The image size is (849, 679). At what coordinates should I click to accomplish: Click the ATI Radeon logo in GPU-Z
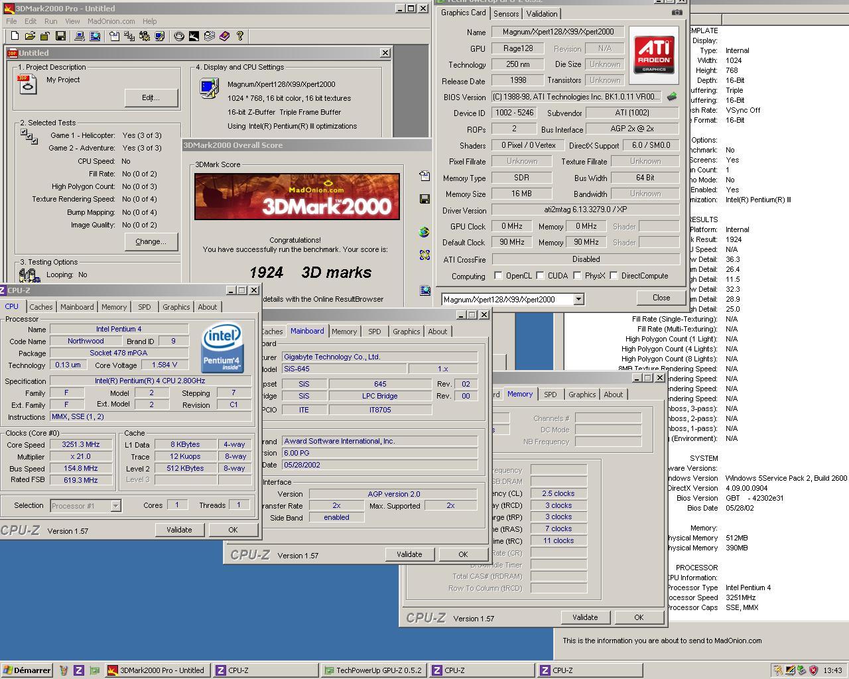coord(654,55)
